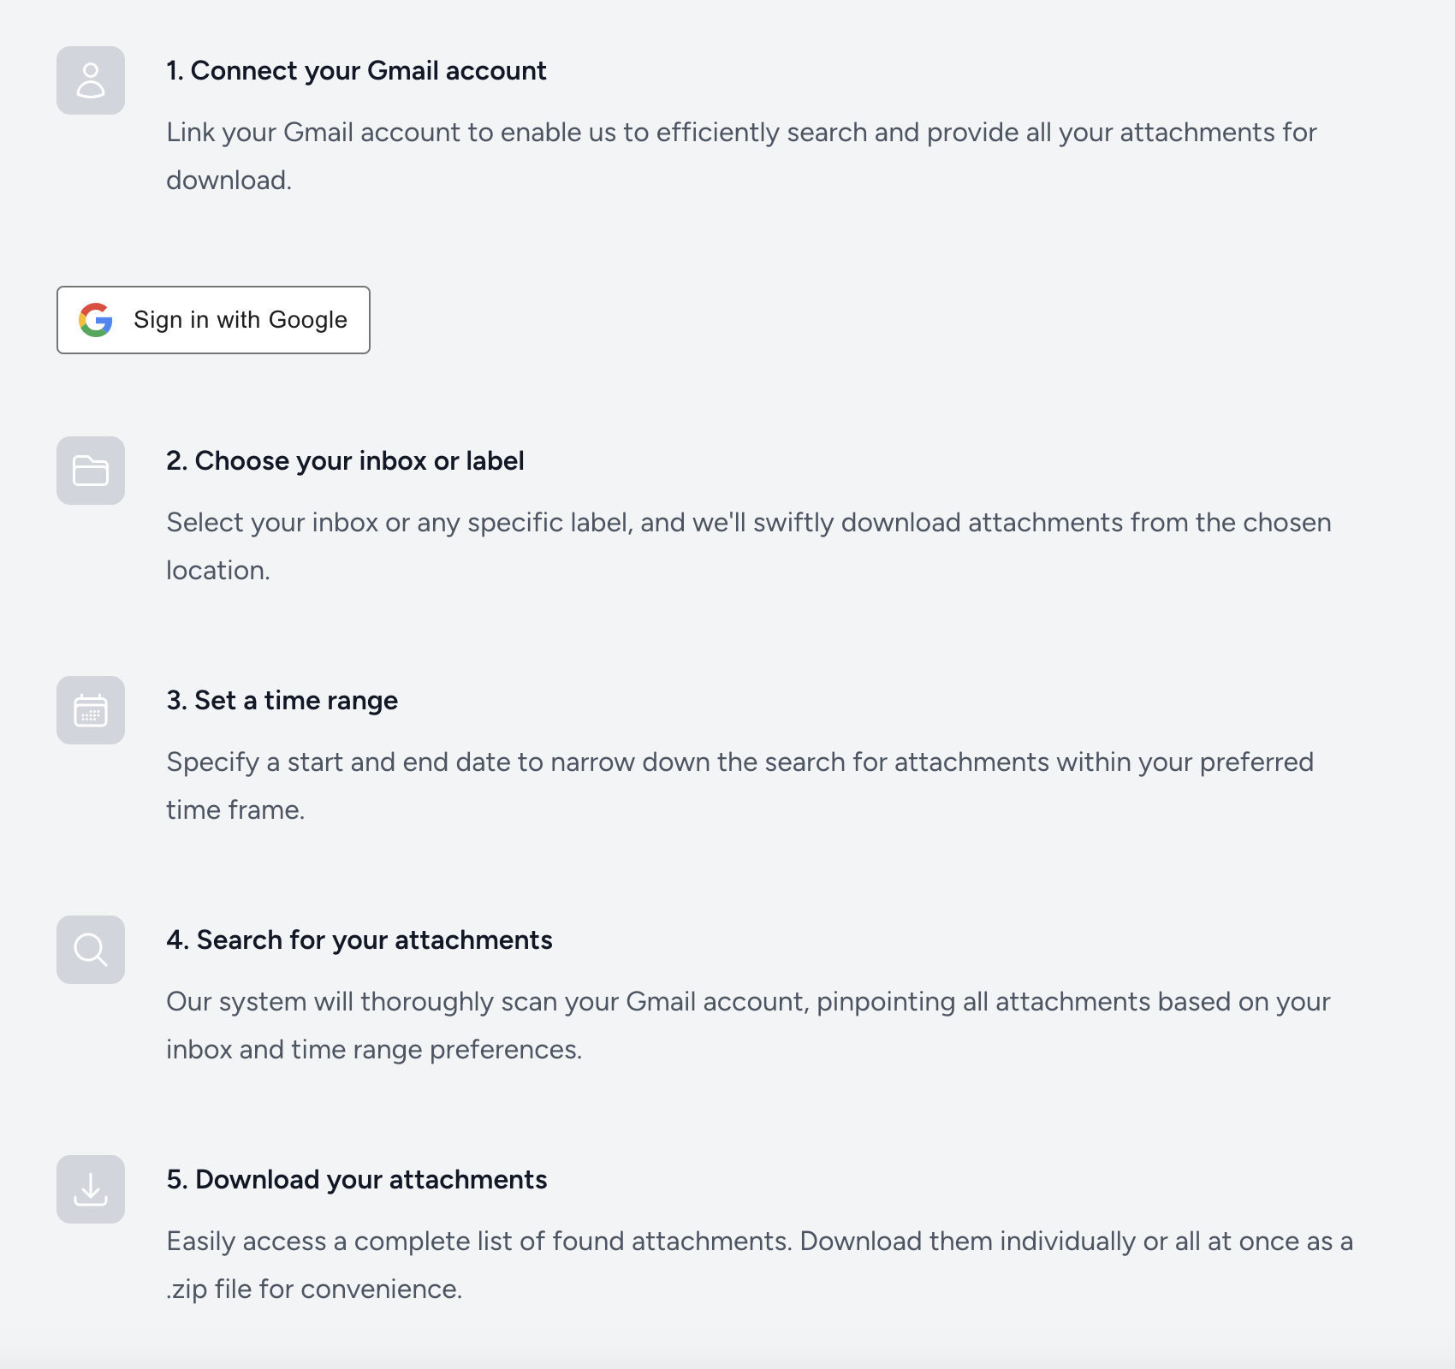Sign in with Google button
1455x1369 pixels.
213,320
